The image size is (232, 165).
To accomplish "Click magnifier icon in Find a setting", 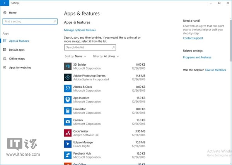I will click(55, 21).
